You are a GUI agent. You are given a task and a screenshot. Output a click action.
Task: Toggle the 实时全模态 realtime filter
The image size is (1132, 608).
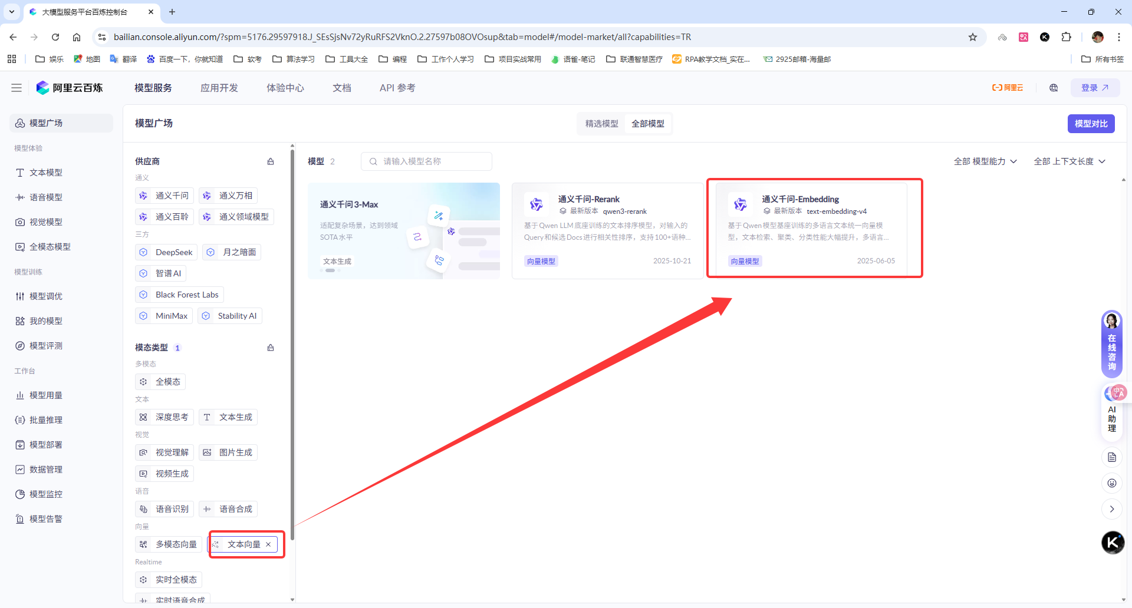coord(169,580)
